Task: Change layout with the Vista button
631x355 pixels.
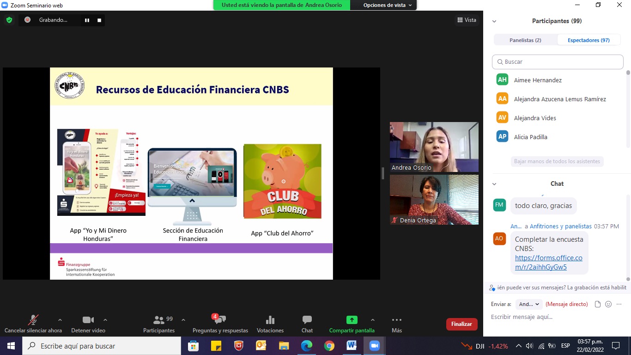Action: click(x=467, y=20)
